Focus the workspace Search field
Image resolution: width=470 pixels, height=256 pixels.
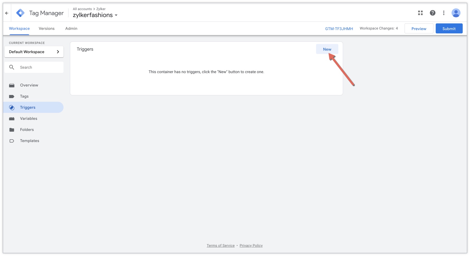tap(34, 67)
